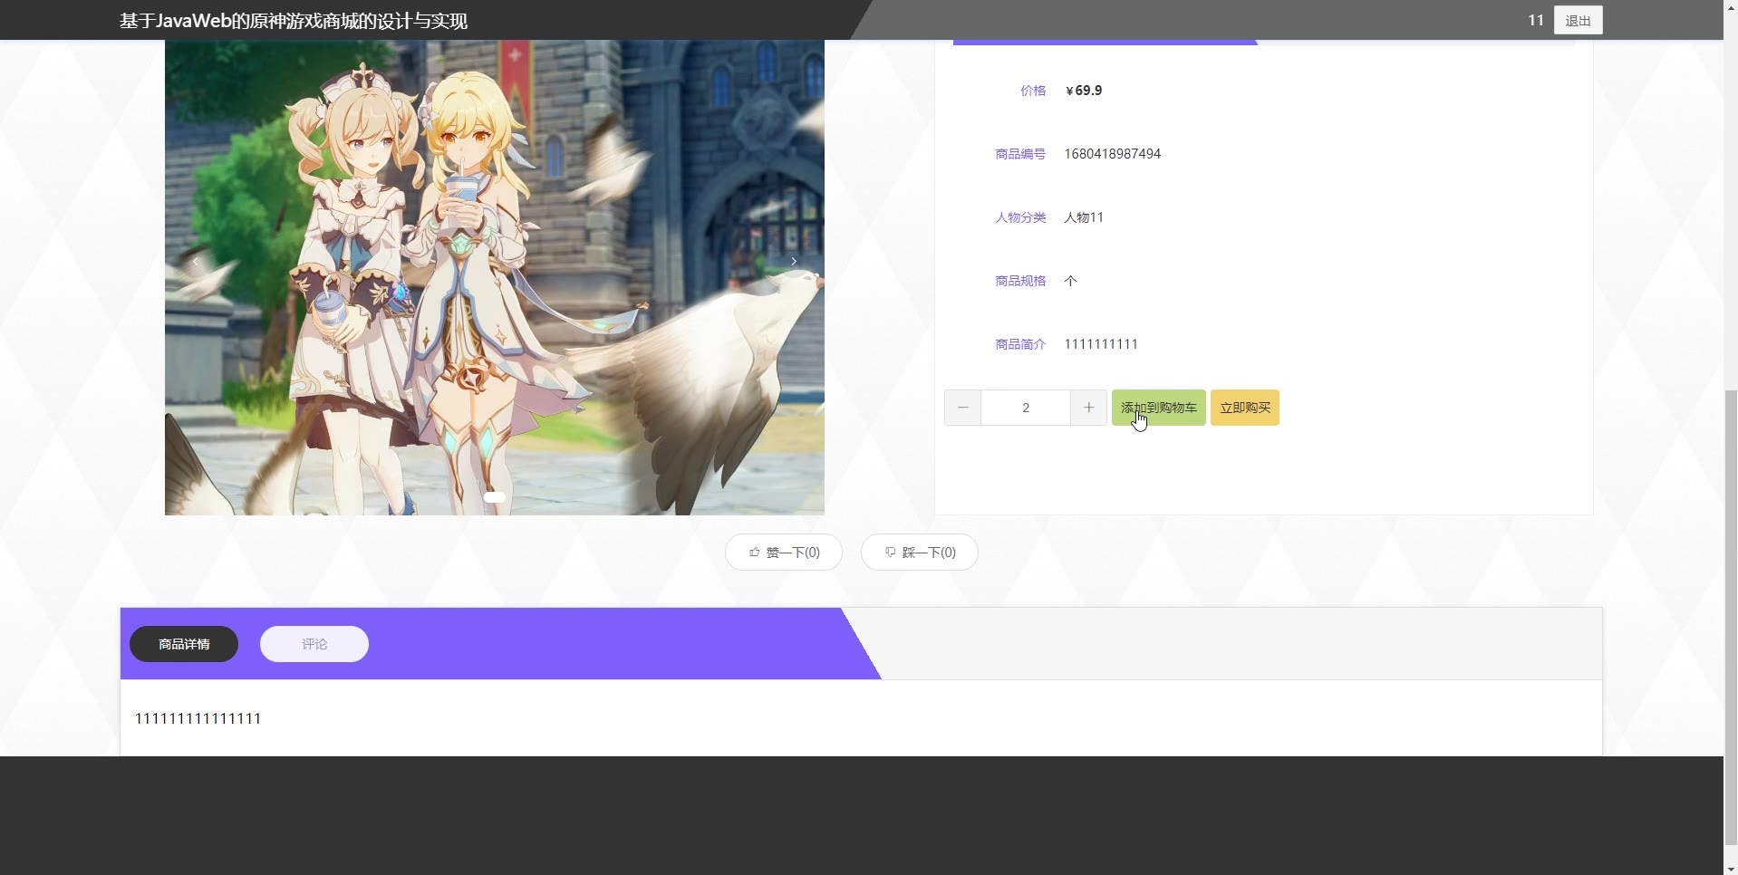Image resolution: width=1738 pixels, height=875 pixels.
Task: Click the 商品简介 label
Action: click(x=1020, y=344)
